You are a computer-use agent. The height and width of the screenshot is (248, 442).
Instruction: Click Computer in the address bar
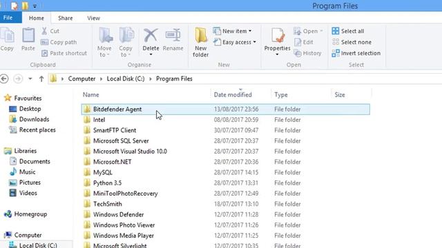tap(81, 79)
